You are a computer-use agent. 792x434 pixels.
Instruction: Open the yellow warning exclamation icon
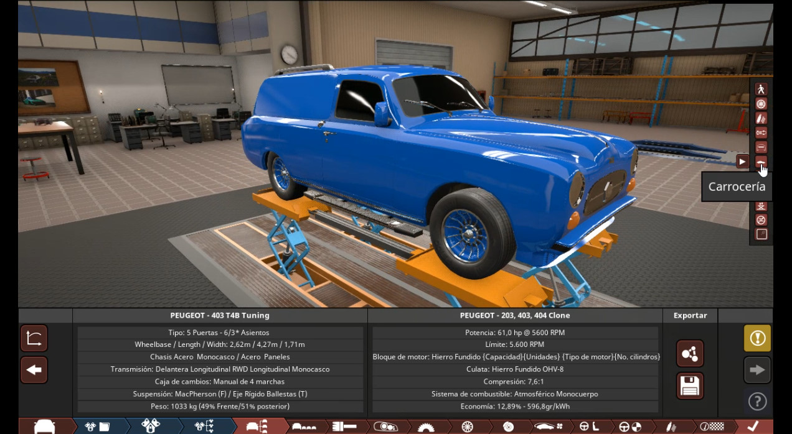757,338
